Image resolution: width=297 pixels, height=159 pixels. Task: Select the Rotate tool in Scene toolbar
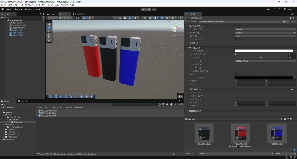pyautogui.click(x=49, y=31)
